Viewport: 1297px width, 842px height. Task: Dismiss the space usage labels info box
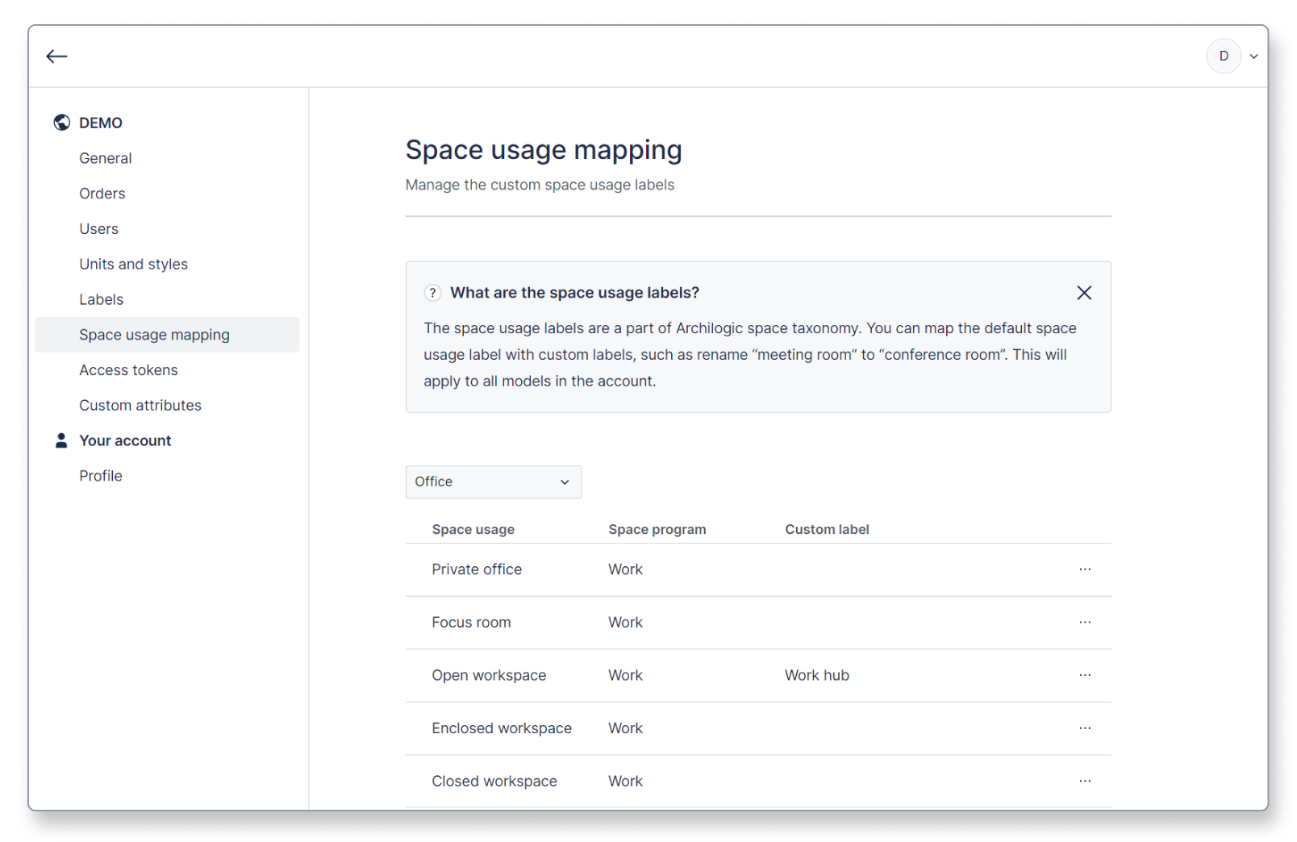(1084, 293)
